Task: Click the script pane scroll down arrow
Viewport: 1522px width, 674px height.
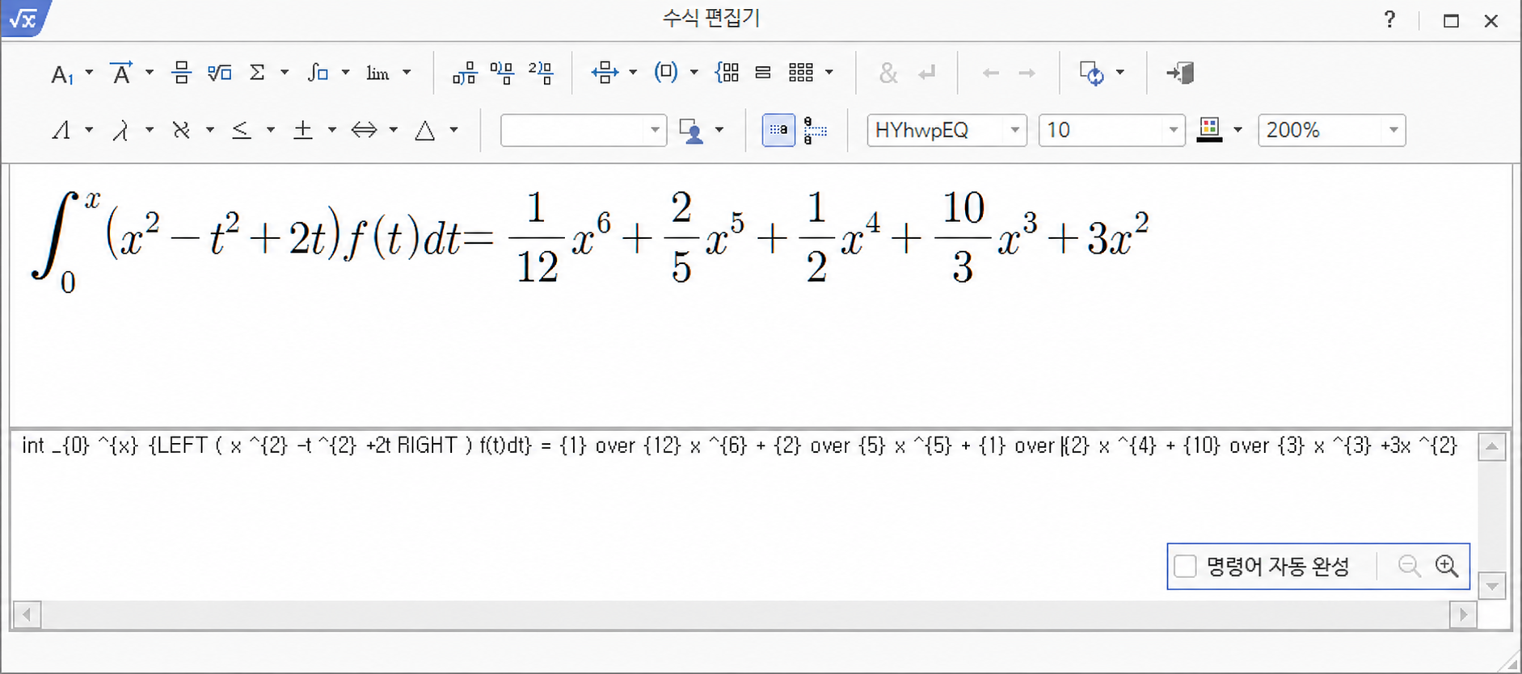Action: [x=1492, y=586]
